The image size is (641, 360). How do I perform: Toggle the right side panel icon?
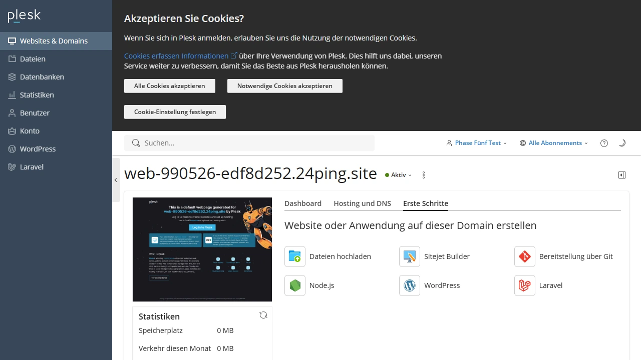[x=622, y=175]
